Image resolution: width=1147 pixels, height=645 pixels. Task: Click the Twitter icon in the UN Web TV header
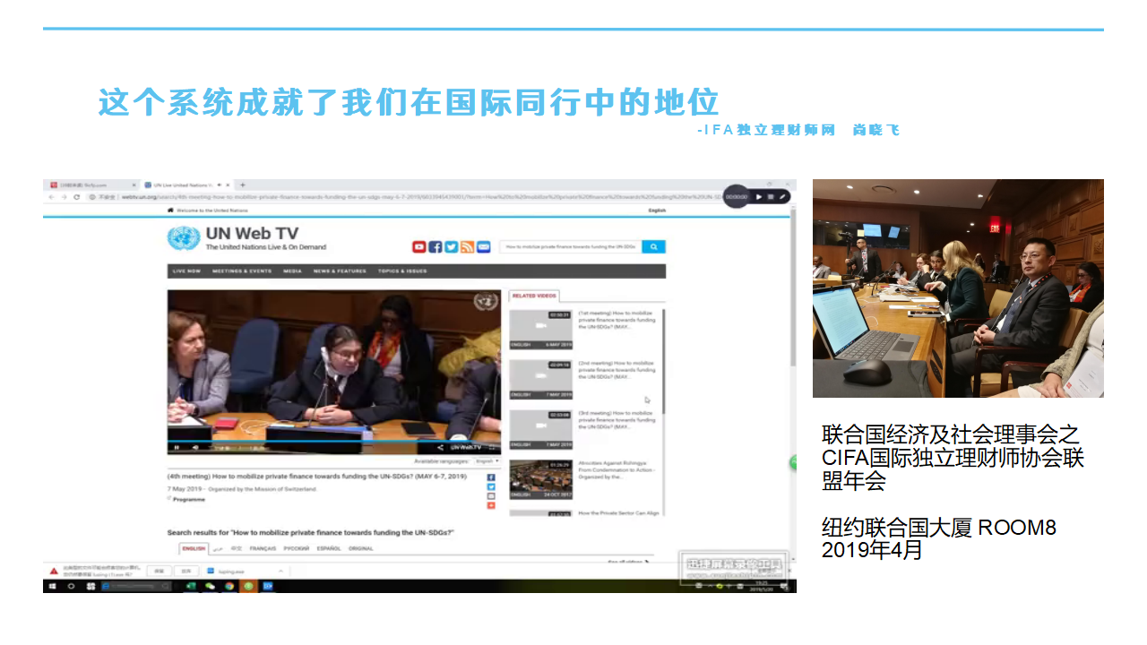451,247
